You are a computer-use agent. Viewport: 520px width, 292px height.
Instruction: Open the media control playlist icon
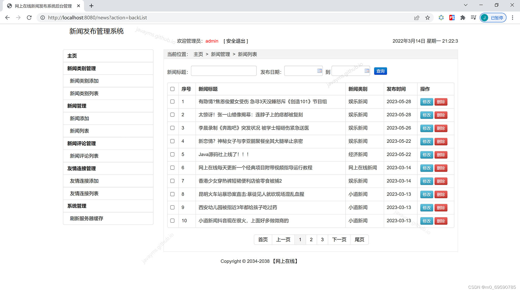tap(473, 18)
